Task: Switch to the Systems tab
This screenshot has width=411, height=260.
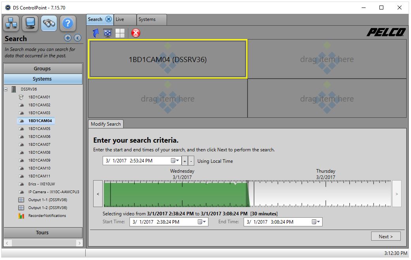Action: [148, 19]
